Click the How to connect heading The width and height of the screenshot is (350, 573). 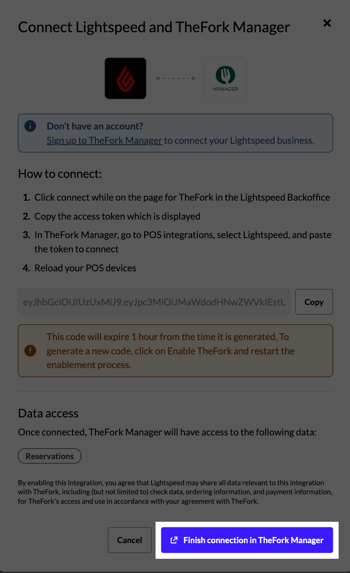(59, 174)
